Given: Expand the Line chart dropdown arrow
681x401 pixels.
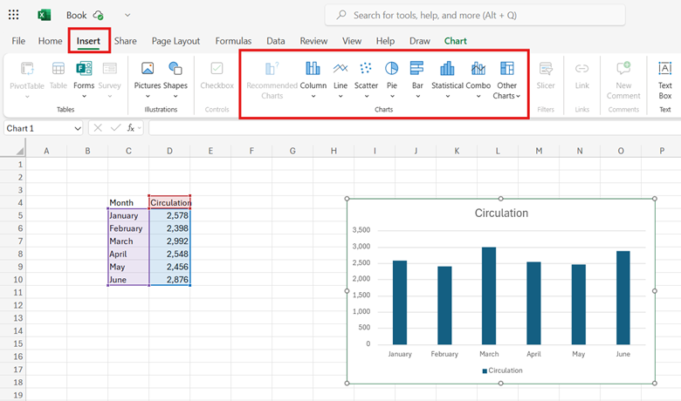Looking at the screenshot, I should point(340,96).
